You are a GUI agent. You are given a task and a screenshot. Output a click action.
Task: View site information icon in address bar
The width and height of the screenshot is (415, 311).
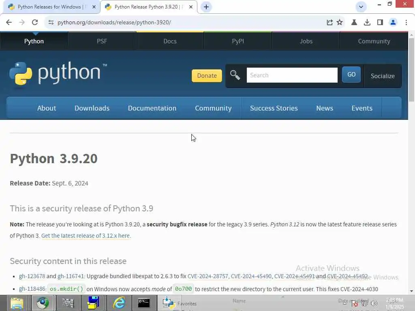(51, 23)
